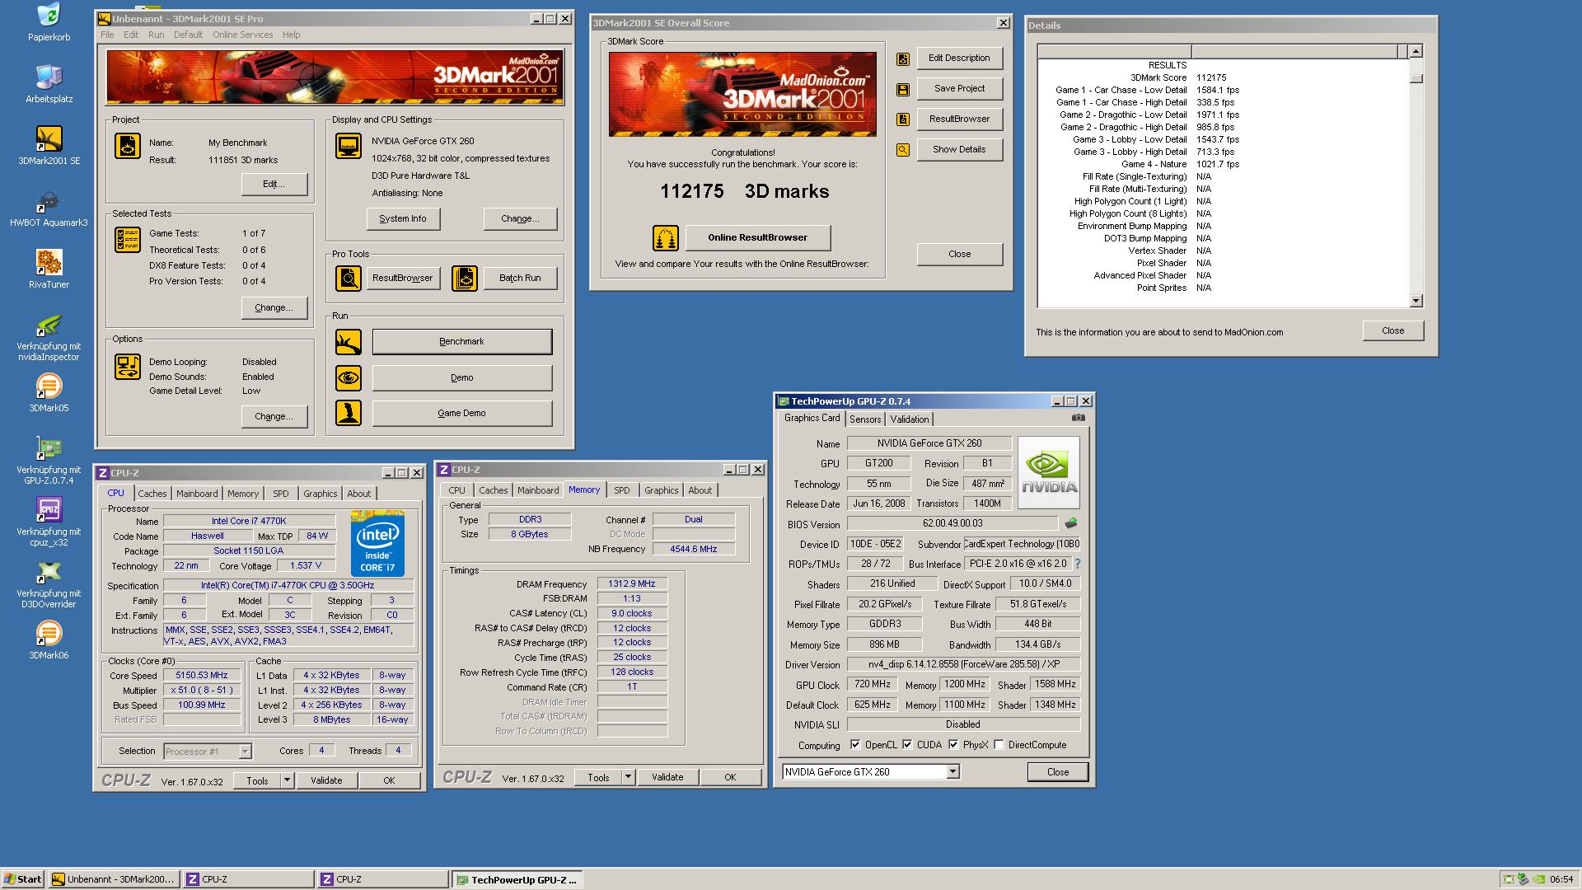This screenshot has width=1582, height=890.
Task: Click the Edit Description icon
Action: 903,59
